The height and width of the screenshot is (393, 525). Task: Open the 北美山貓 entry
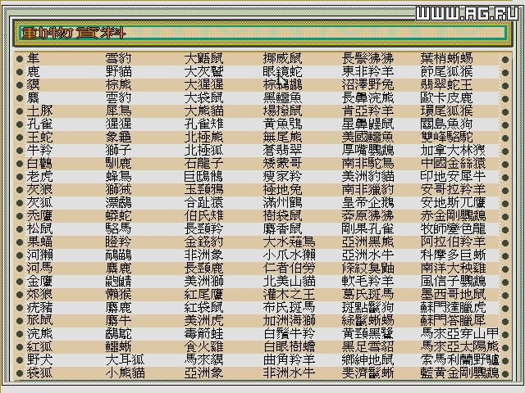point(289,281)
